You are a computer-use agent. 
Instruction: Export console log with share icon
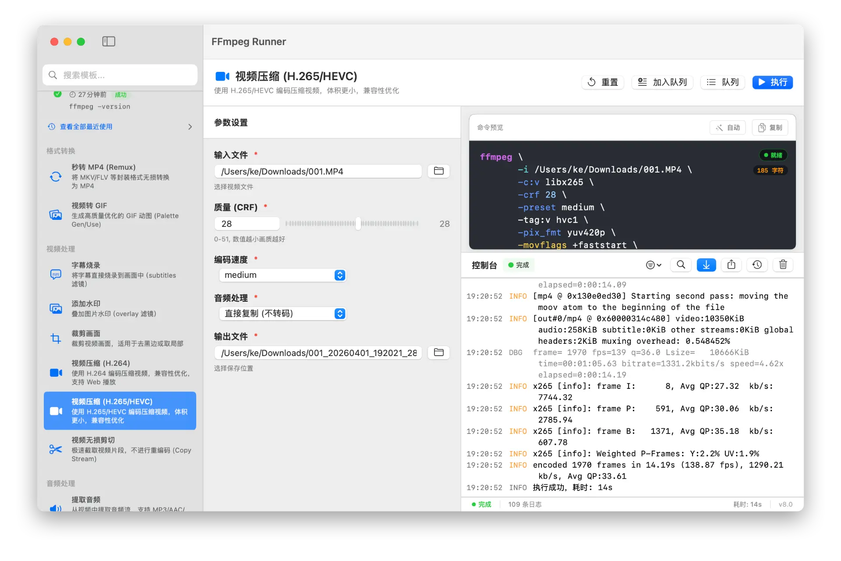(x=731, y=265)
